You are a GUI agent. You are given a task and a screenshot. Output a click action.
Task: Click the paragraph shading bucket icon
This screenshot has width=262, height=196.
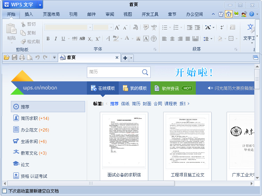(x=220, y=39)
